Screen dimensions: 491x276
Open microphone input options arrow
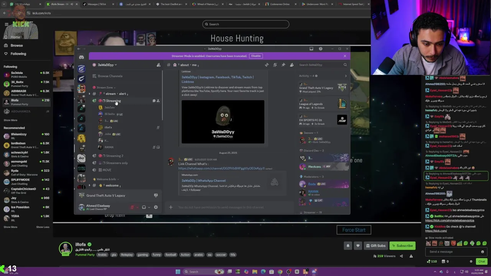pos(137,207)
